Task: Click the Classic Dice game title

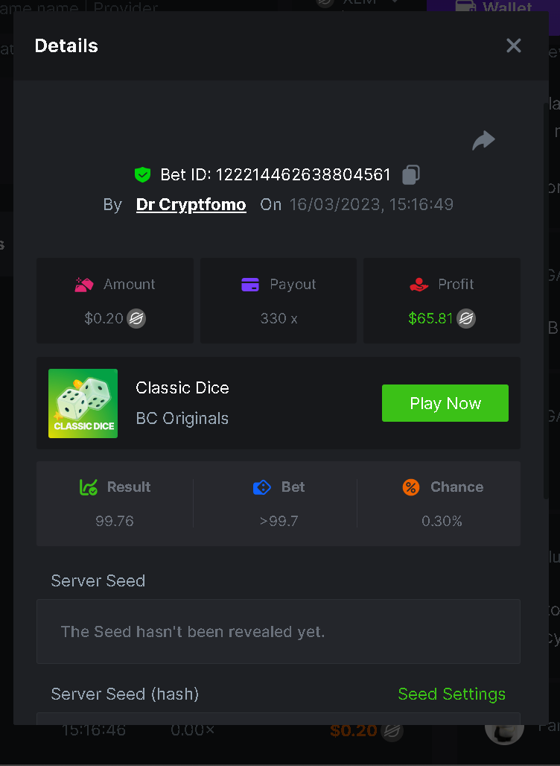Action: 182,388
